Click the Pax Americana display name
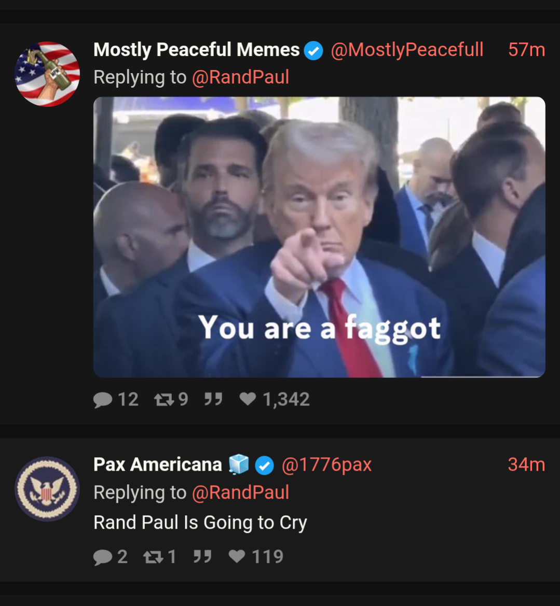 pos(157,464)
